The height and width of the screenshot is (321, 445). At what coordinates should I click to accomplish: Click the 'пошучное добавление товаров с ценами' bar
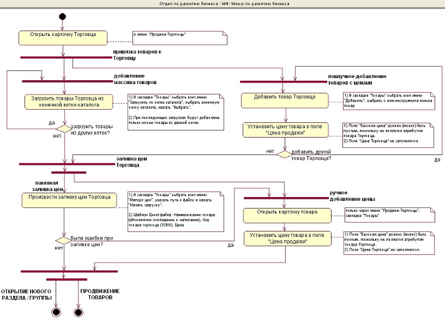284,82
